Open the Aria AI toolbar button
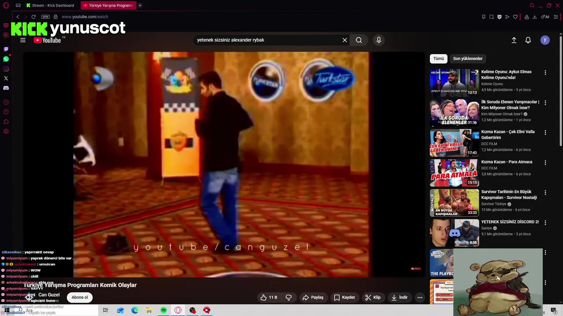 (x=545, y=17)
